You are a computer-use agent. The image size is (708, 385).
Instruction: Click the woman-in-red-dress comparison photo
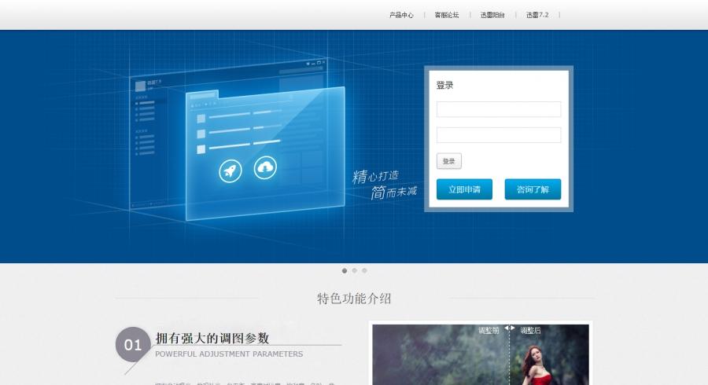coord(481,354)
